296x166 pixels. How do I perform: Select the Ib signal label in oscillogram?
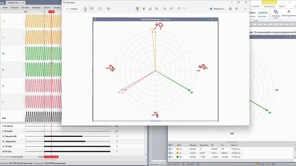[3, 70]
